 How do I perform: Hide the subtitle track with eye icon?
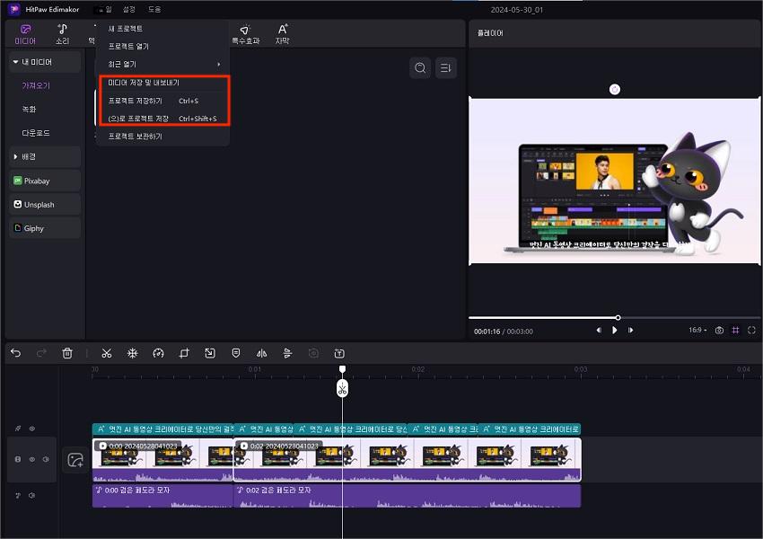tap(31, 429)
